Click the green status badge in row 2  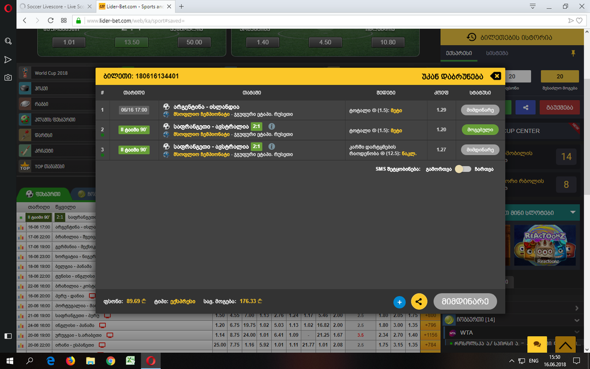[480, 130]
